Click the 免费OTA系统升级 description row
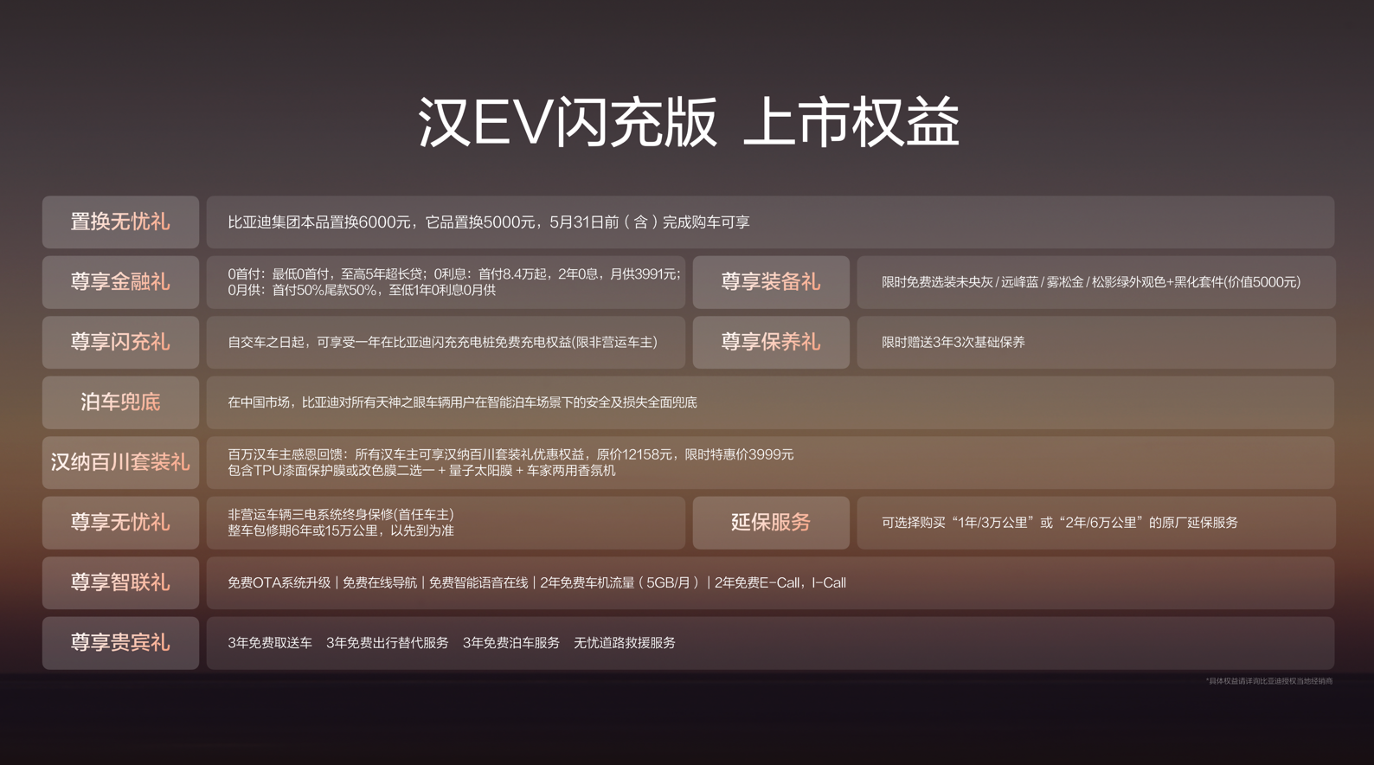Viewport: 1374px width, 765px height. point(536,583)
